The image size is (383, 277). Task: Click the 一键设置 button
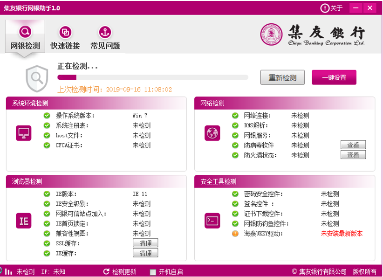(x=334, y=77)
